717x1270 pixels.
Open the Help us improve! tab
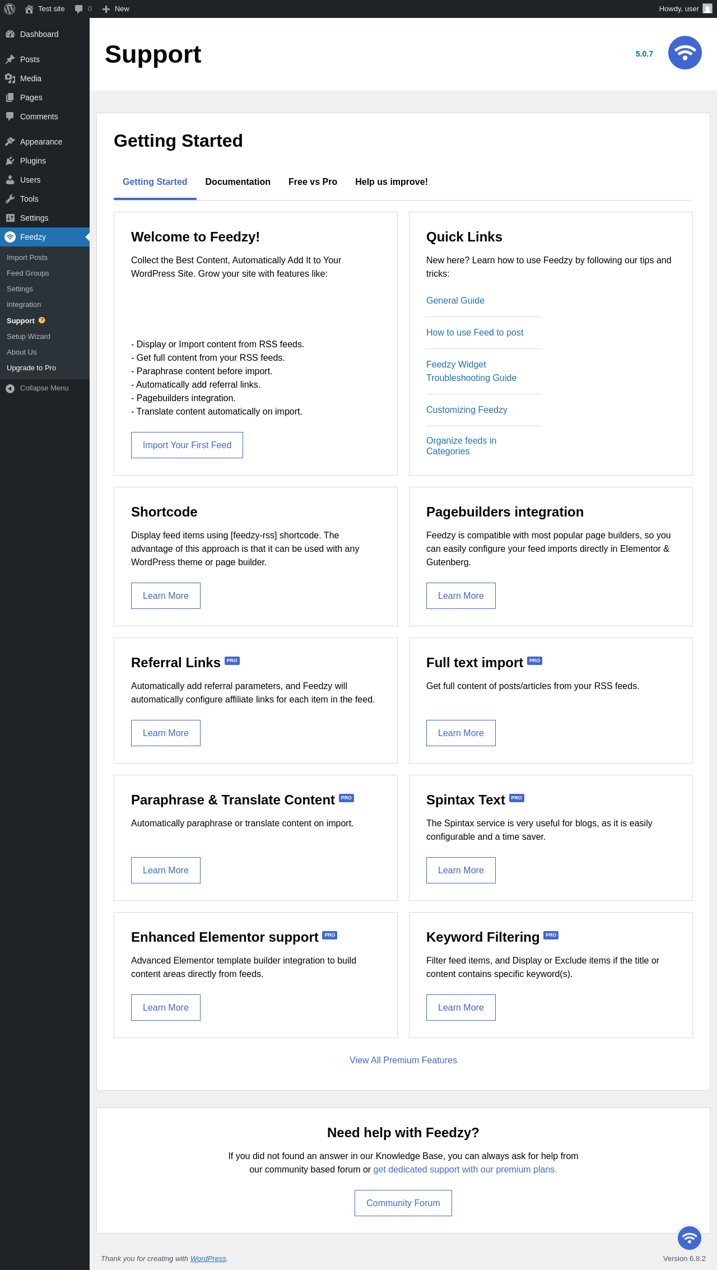coord(392,182)
